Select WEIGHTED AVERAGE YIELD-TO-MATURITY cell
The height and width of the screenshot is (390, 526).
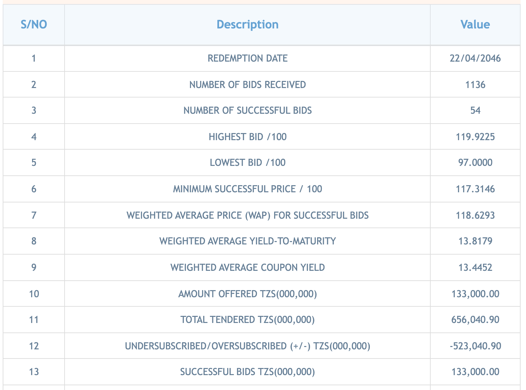pos(247,241)
